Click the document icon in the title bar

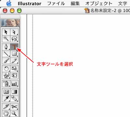[x=87, y=11]
